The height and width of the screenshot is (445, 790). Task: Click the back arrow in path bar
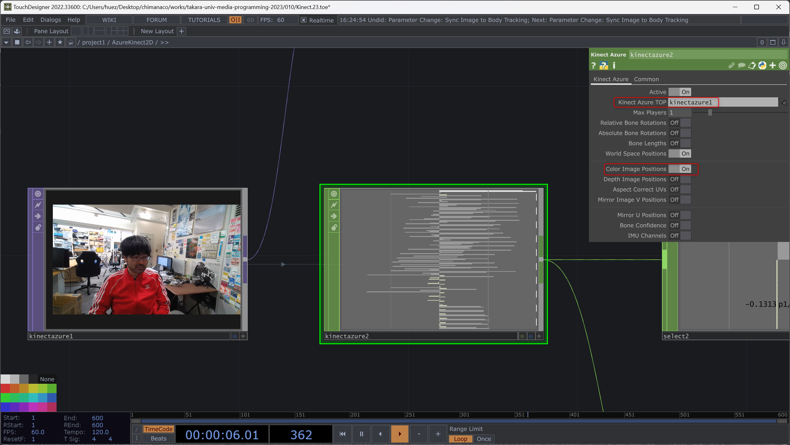tap(28, 42)
